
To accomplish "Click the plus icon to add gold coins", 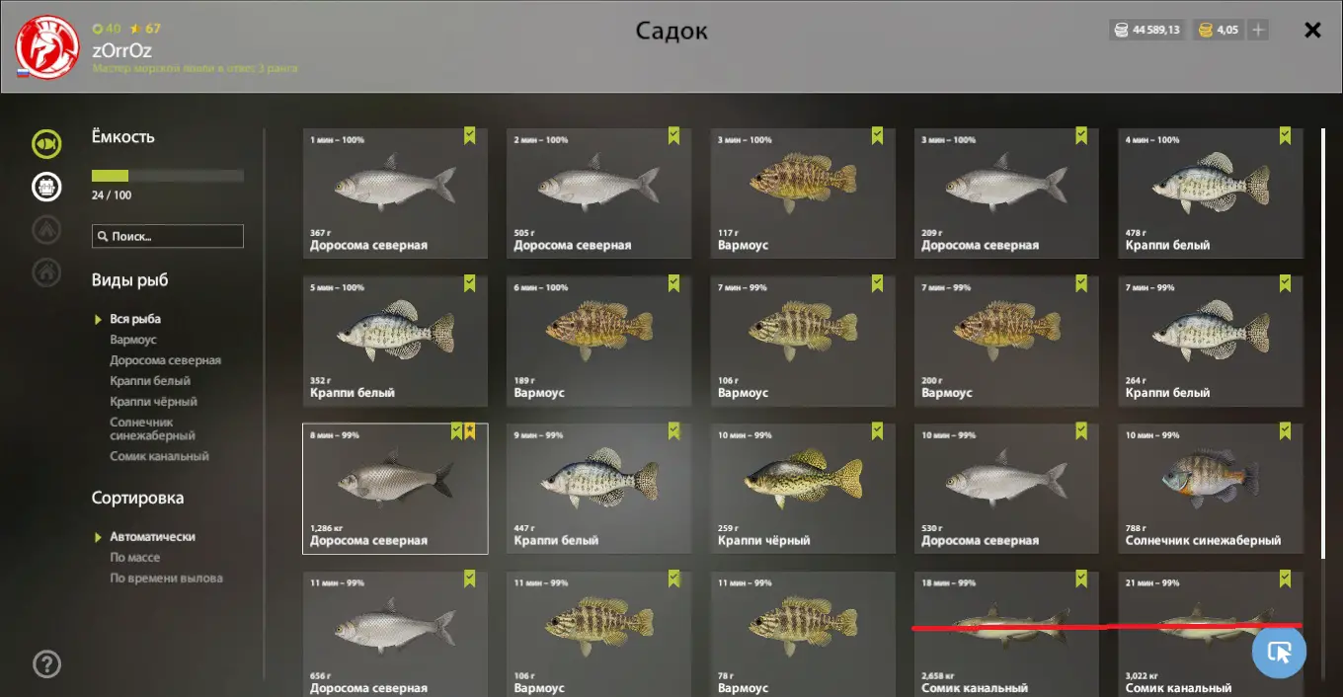I will pyautogui.click(x=1258, y=30).
